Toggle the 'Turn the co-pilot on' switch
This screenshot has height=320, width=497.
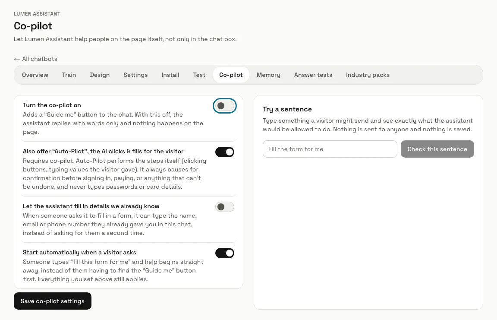(225, 106)
